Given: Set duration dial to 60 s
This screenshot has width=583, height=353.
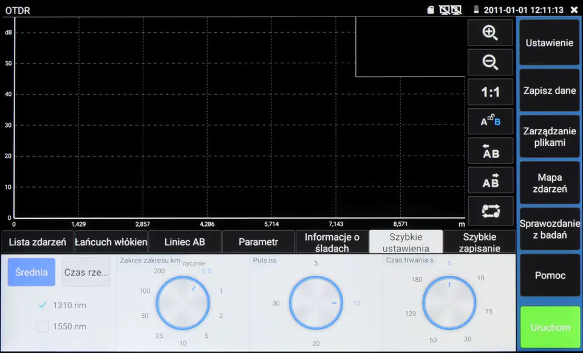Looking at the screenshot, I should [433, 340].
